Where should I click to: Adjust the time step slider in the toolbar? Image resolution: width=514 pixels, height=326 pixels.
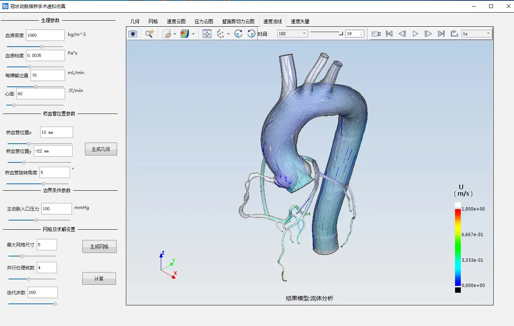click(x=326, y=34)
